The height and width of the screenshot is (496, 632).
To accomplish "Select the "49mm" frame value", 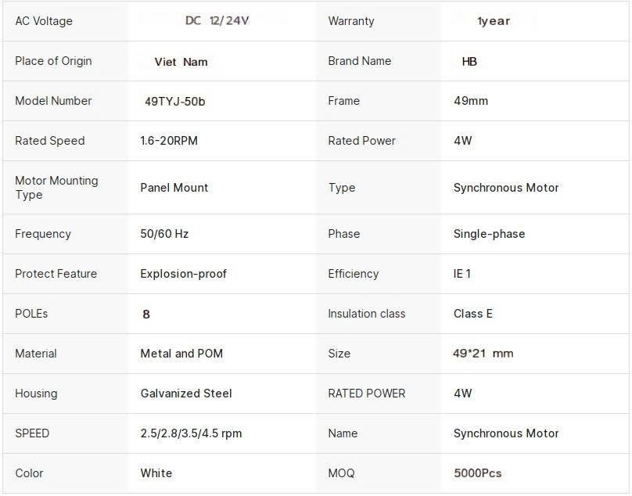I will coord(471,101).
